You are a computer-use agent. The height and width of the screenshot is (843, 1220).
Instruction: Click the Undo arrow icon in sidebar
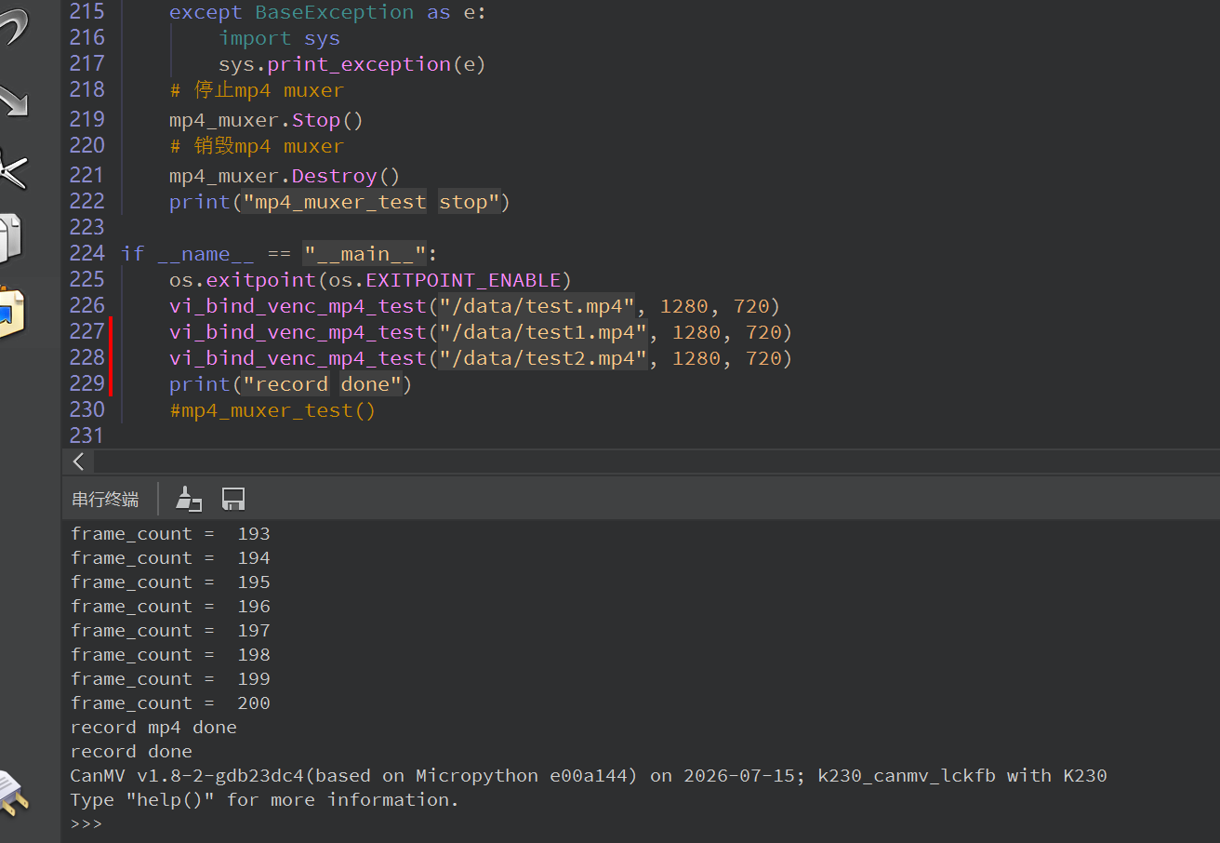click(13, 28)
